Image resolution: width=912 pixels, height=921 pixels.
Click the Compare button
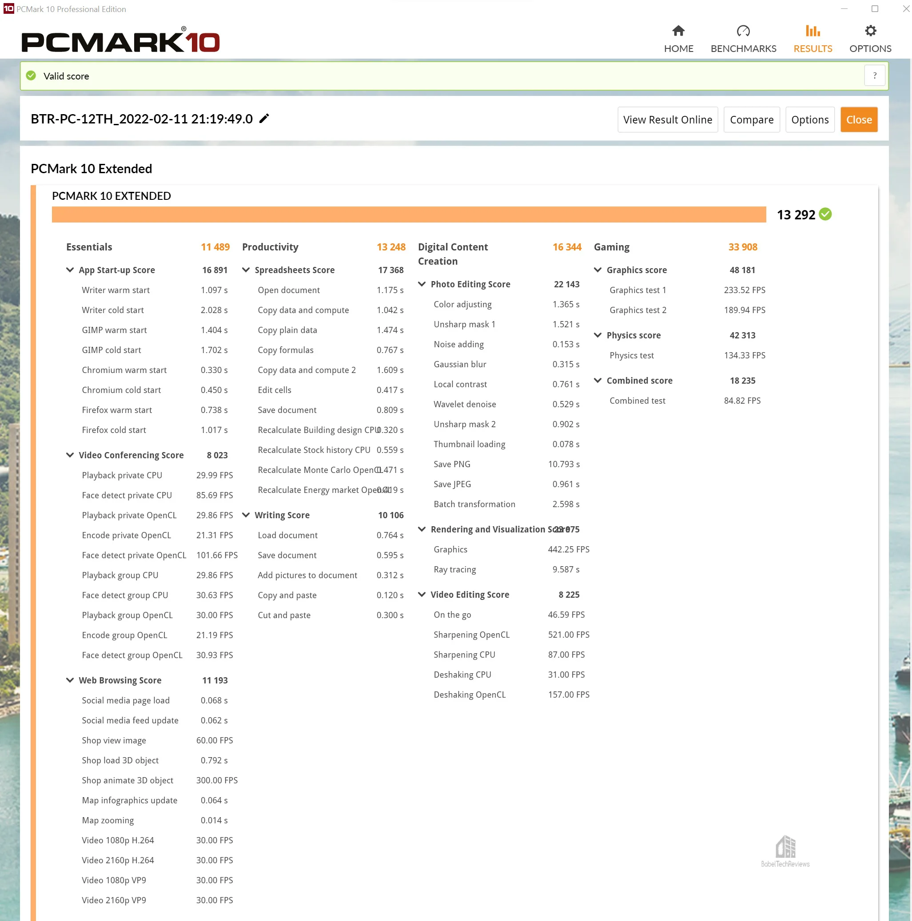751,119
